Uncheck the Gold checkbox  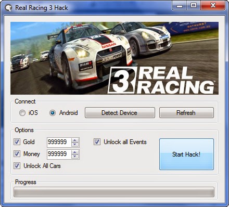click(17, 142)
